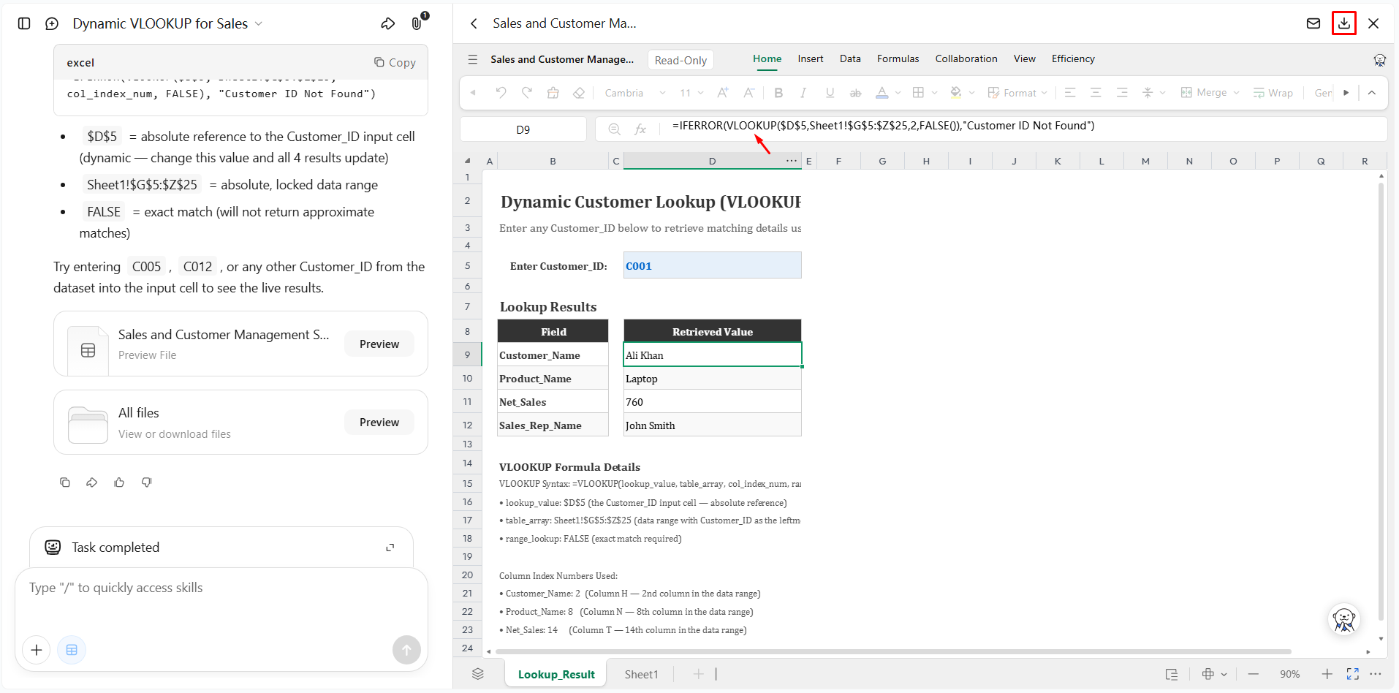The image size is (1399, 693).
Task: Go back in the spreadsheet preview panel
Action: [x=474, y=23]
